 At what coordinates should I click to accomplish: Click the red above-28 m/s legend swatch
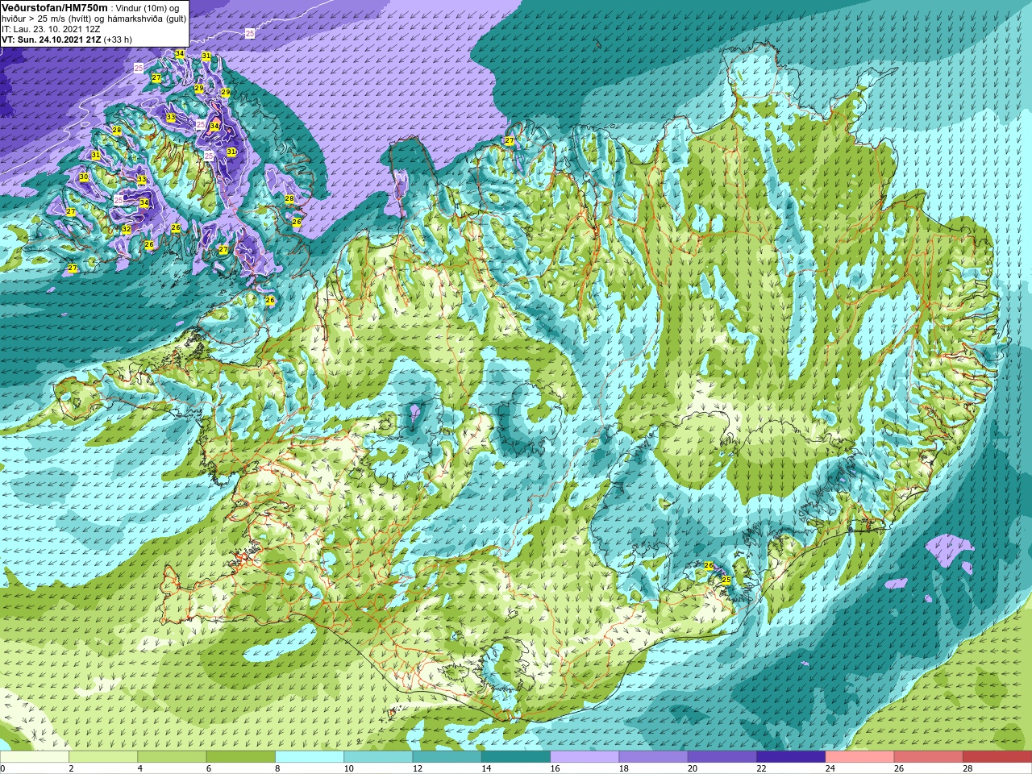click(x=997, y=757)
